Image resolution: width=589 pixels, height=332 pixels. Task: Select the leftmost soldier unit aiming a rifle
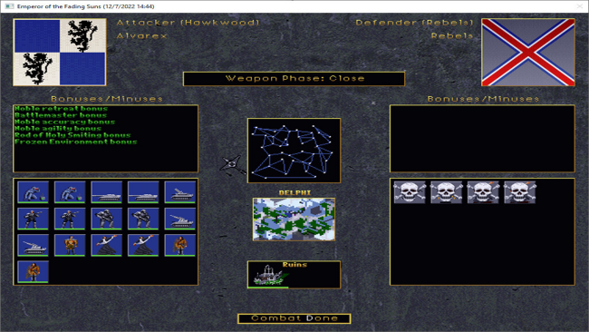pos(33,219)
